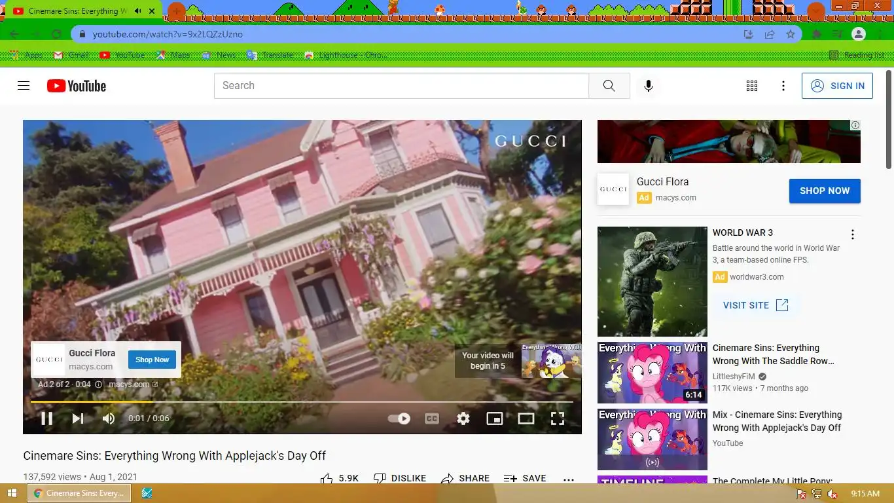The image size is (894, 503).
Task: Click the DISLIKE button
Action: tap(399, 478)
